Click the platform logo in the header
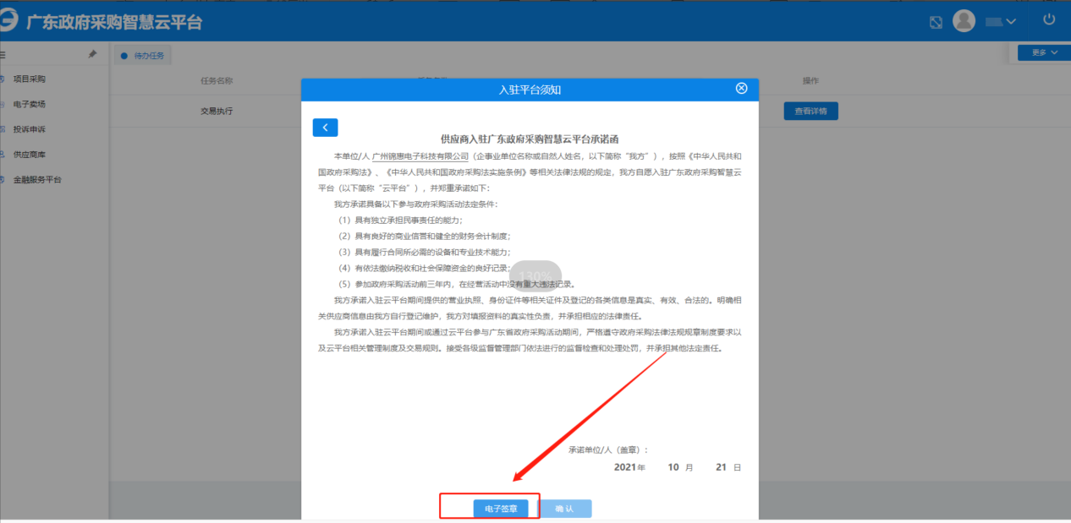1071x523 pixels. pyautogui.click(x=8, y=20)
